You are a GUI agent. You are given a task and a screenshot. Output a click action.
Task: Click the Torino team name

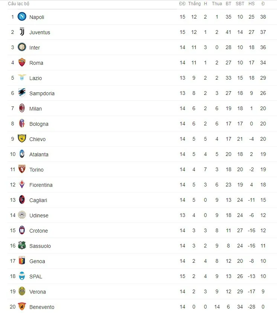36,170
